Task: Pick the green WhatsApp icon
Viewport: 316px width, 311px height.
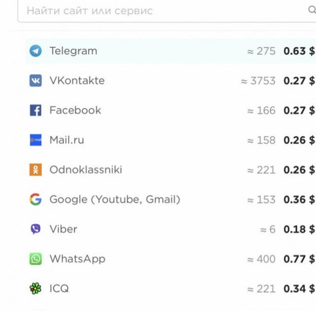Action: 35,259
